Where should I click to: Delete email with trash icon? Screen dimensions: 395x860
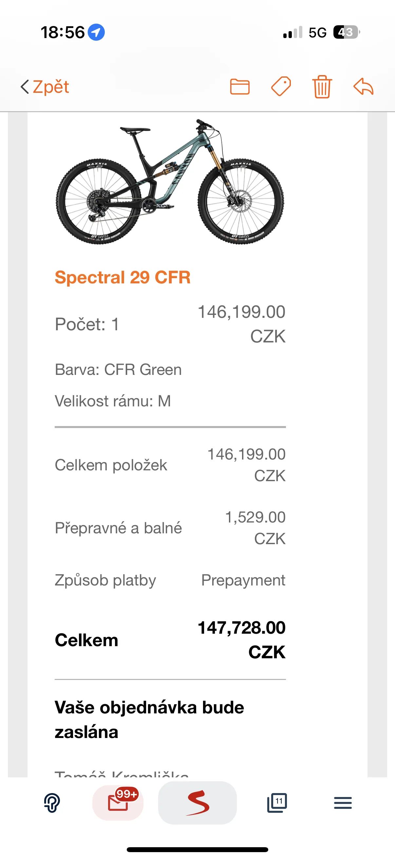(x=322, y=87)
